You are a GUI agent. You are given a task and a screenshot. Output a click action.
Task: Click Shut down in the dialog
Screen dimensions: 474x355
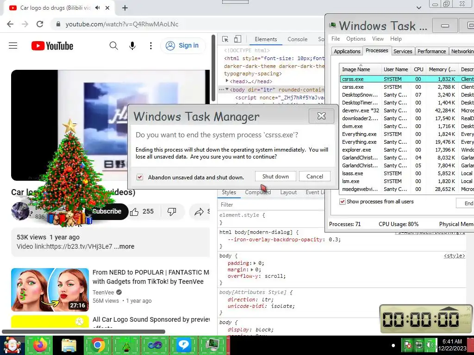pos(275,176)
